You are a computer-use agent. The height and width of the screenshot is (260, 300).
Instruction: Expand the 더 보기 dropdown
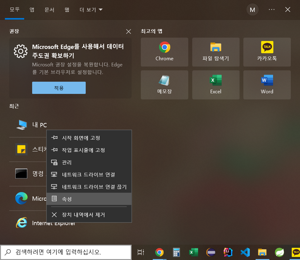(x=91, y=9)
